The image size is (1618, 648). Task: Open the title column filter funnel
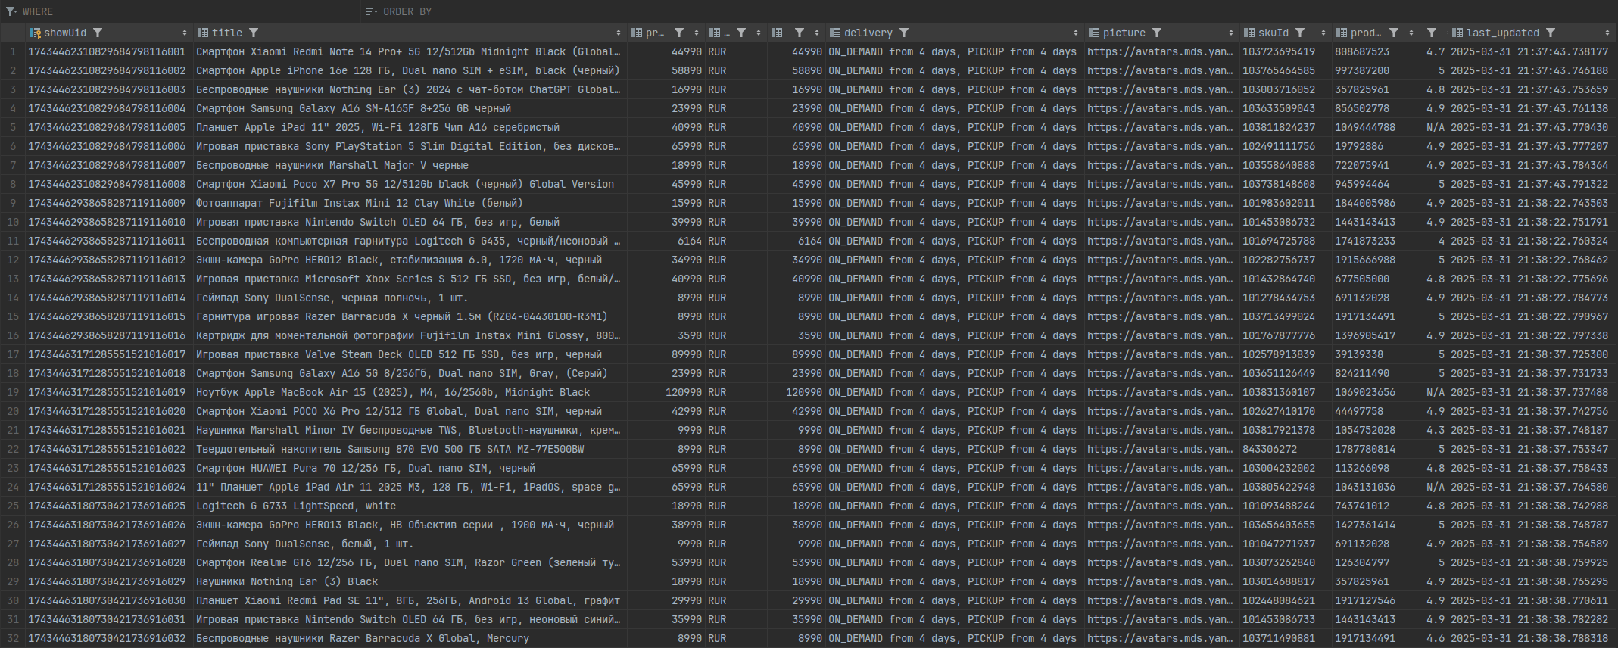click(x=254, y=33)
